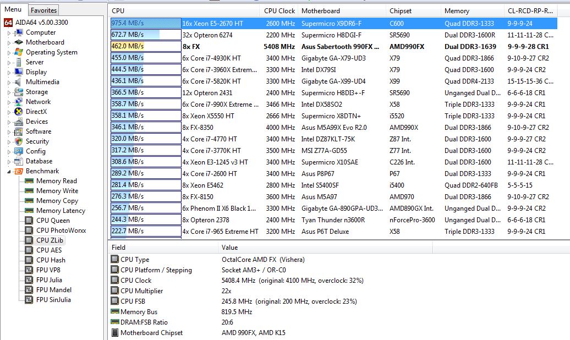Click the Value column header
570x340 pixels.
(x=325, y=248)
